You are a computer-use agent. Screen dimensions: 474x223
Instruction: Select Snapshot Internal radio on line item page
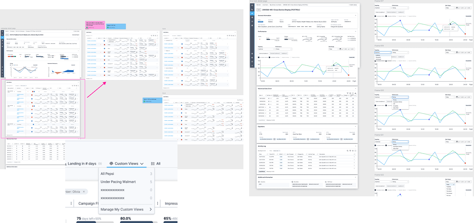coord(281,57)
